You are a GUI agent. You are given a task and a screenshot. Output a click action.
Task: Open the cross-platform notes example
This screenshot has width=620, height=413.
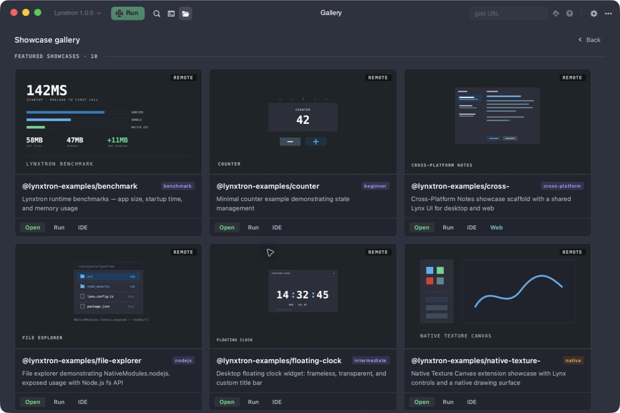click(x=421, y=227)
